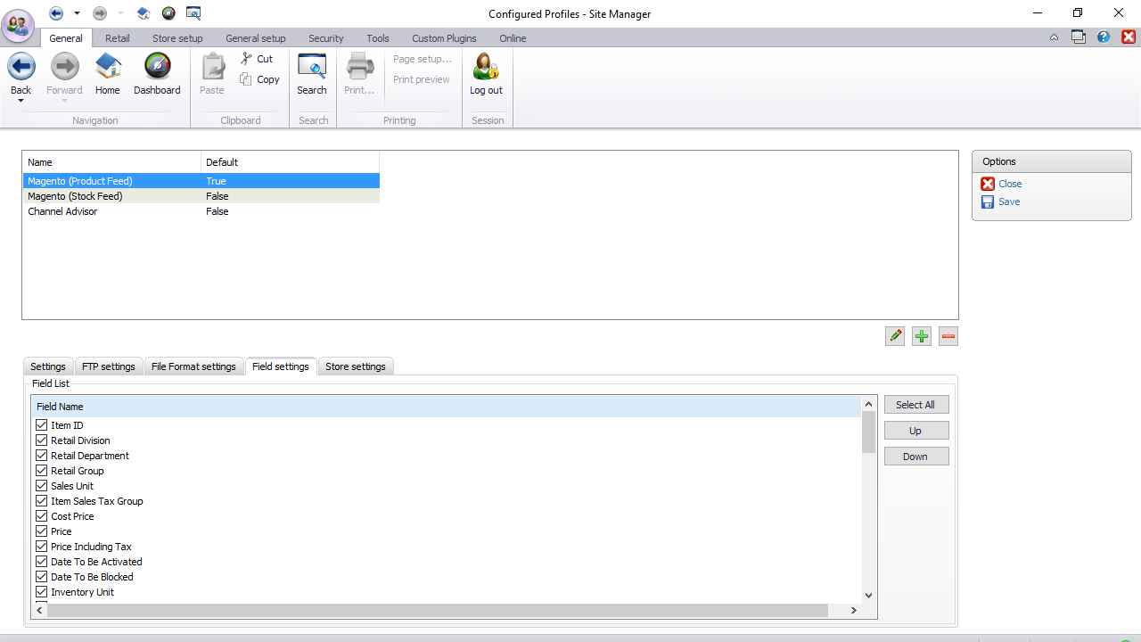Click the pencil edit profile icon
The height and width of the screenshot is (642, 1141).
pos(895,336)
